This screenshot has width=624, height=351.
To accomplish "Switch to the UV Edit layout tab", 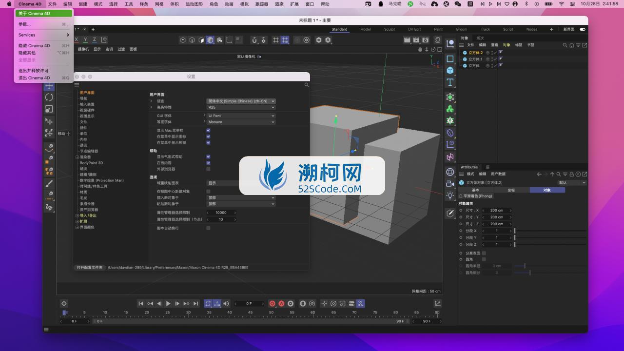I will [414, 29].
